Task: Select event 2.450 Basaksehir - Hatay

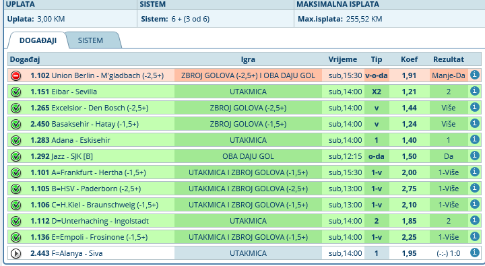Action: click(84, 124)
